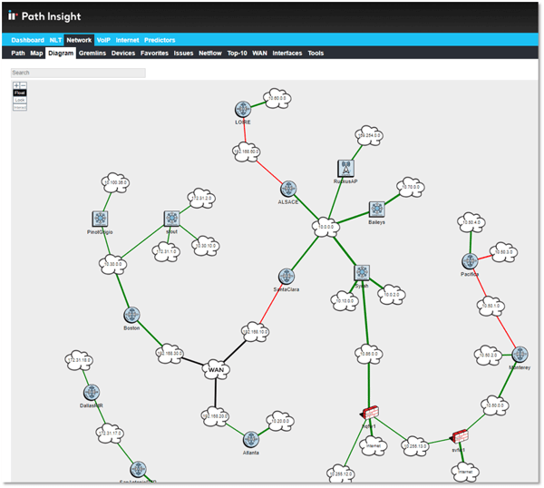Open the Gremlins sub-tab
This screenshot has height=488, width=544.
(x=92, y=54)
